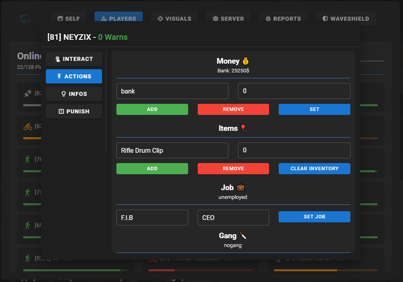Open the PUNISH section
This screenshot has width=403, height=282.
(74, 111)
